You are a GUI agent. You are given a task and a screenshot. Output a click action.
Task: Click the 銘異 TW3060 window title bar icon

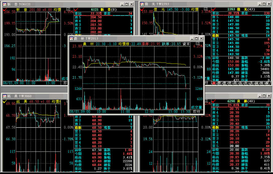pyautogui.click(x=5, y=96)
